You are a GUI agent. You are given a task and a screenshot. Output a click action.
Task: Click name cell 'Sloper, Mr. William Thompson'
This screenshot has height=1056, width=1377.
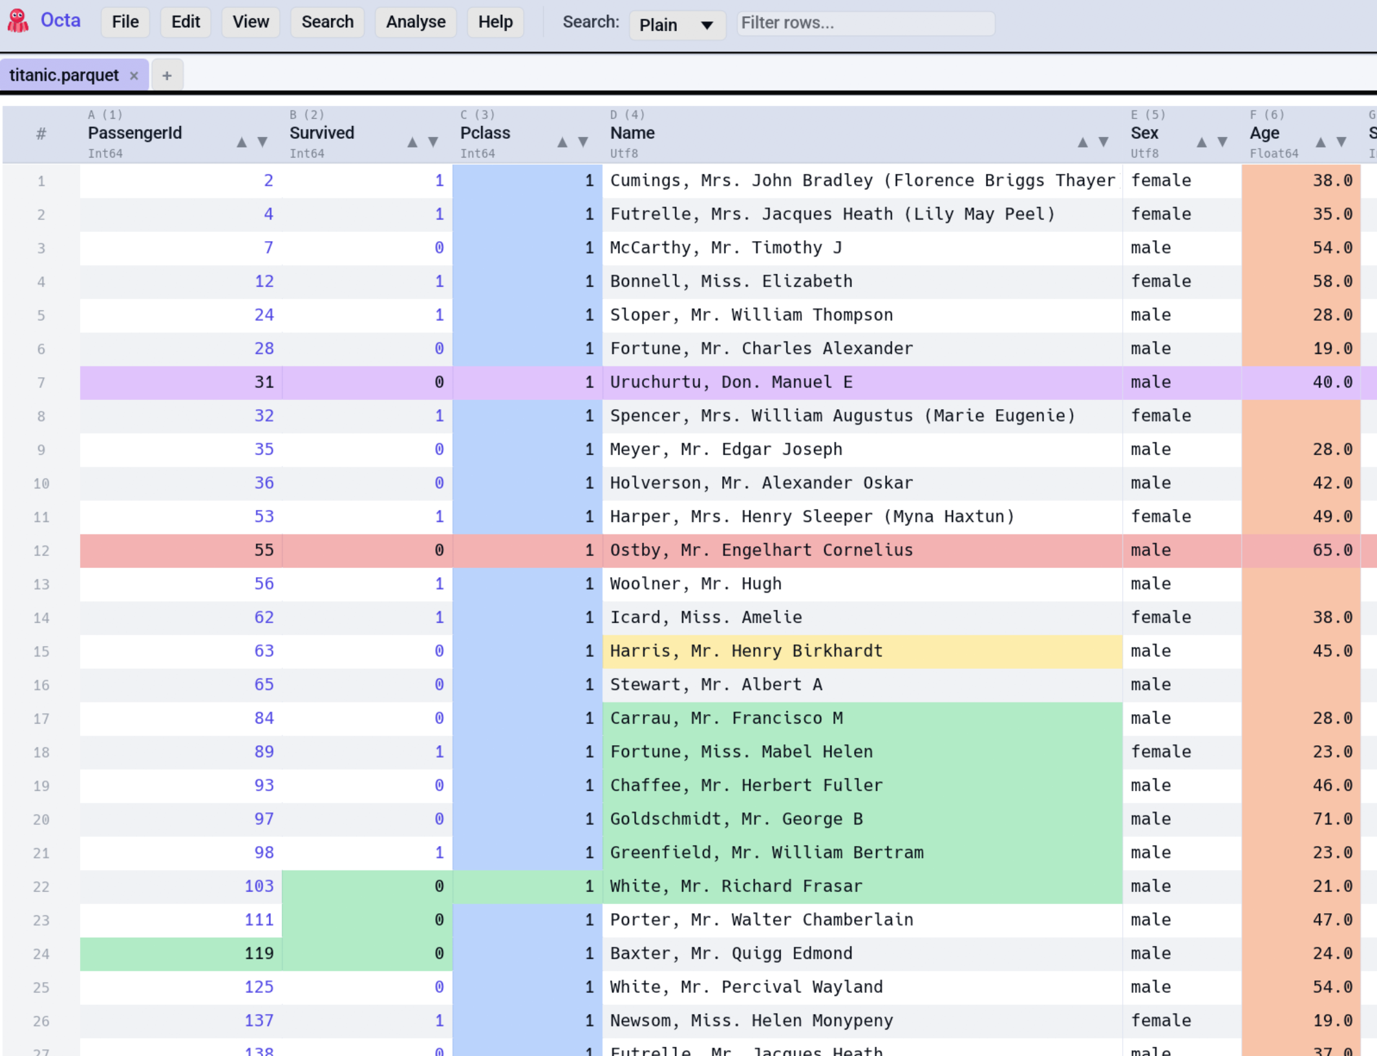(862, 315)
